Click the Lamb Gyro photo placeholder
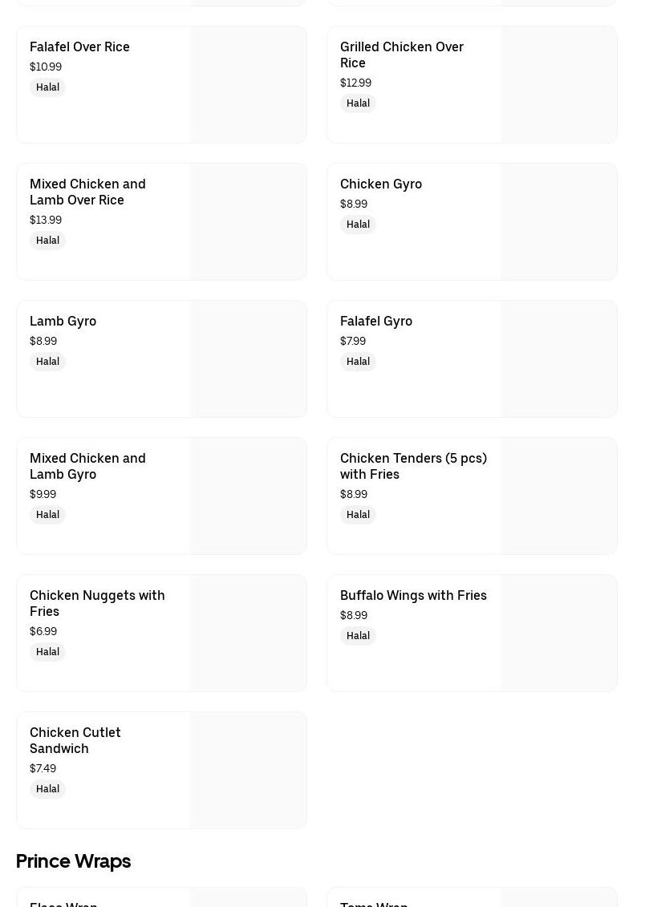Screen dimensions: 645x907 [x=249, y=359]
